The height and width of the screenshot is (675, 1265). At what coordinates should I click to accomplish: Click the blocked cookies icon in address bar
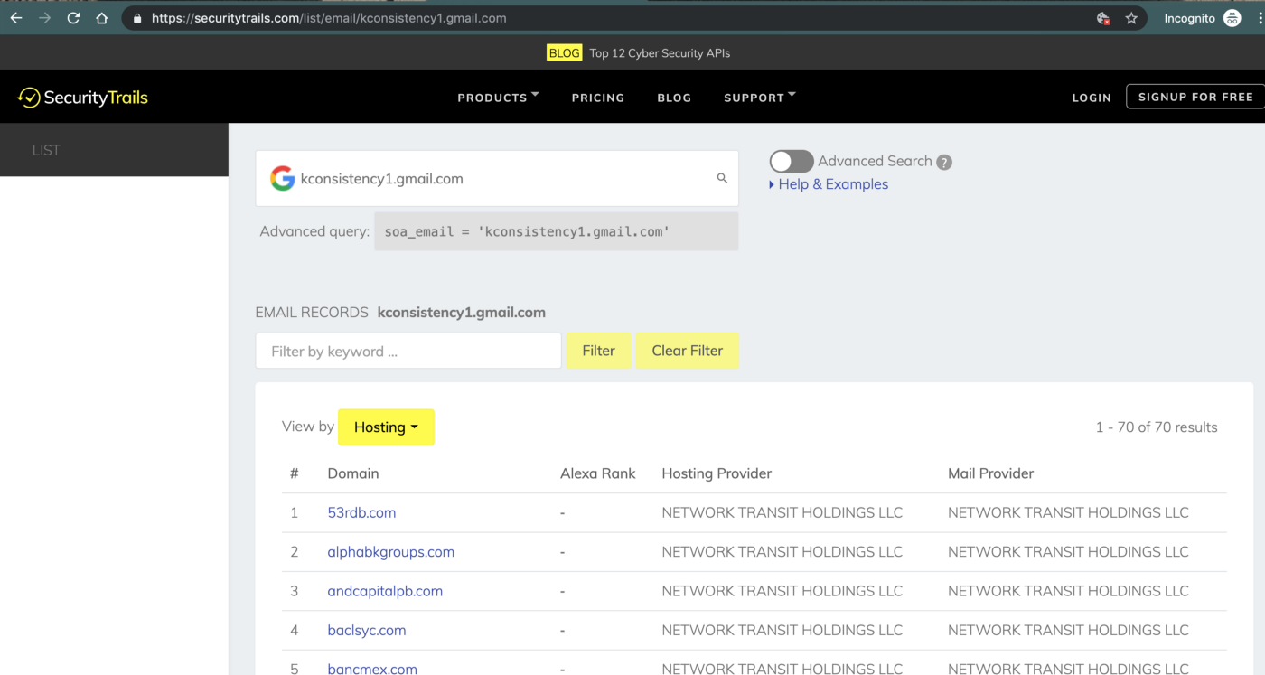(1102, 18)
